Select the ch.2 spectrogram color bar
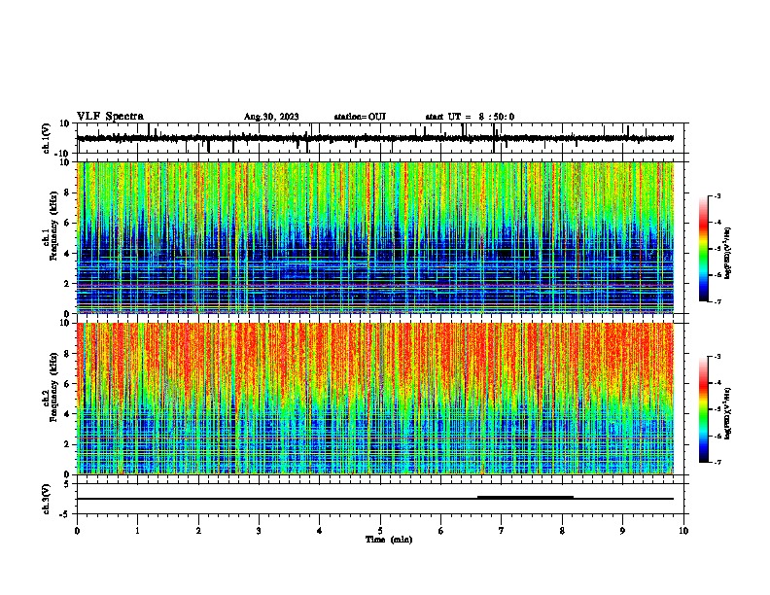Image resolution: width=770 pixels, height=595 pixels. 704,409
